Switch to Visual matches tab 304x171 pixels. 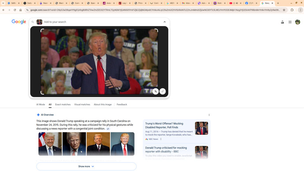point(82,104)
